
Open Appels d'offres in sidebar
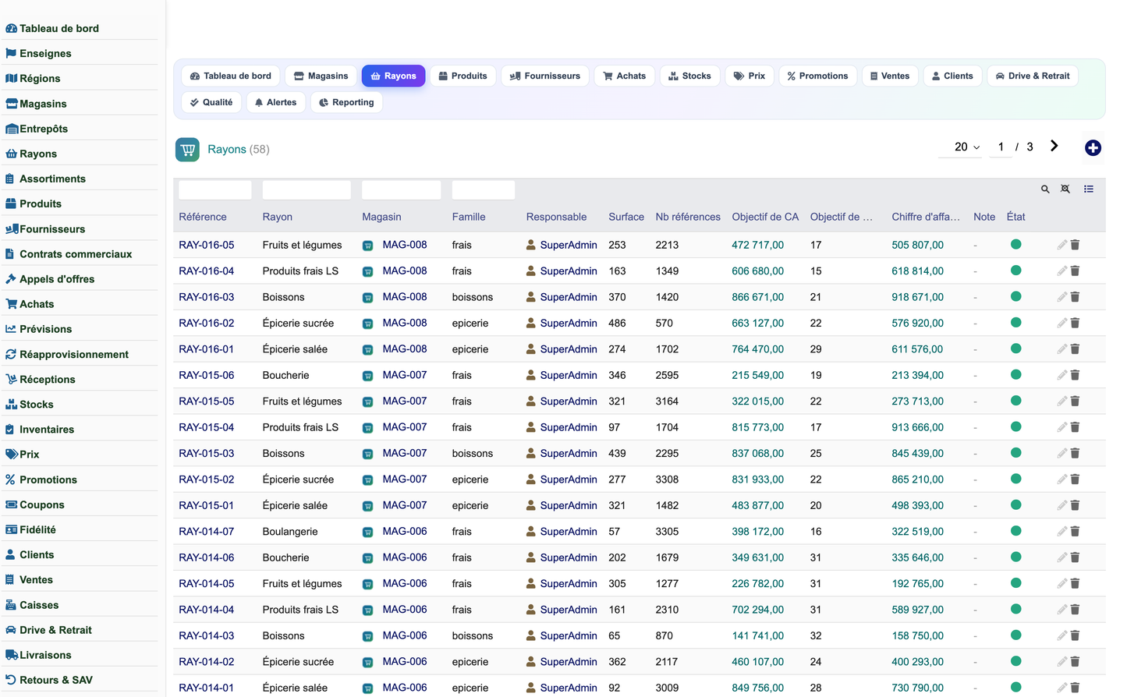(x=57, y=279)
